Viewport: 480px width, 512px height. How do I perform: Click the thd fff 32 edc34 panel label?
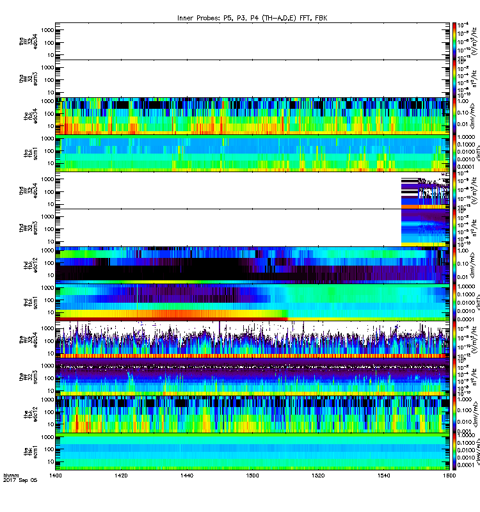[28, 191]
